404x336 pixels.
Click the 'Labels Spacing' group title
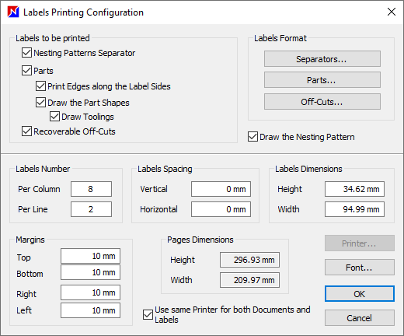(165, 169)
